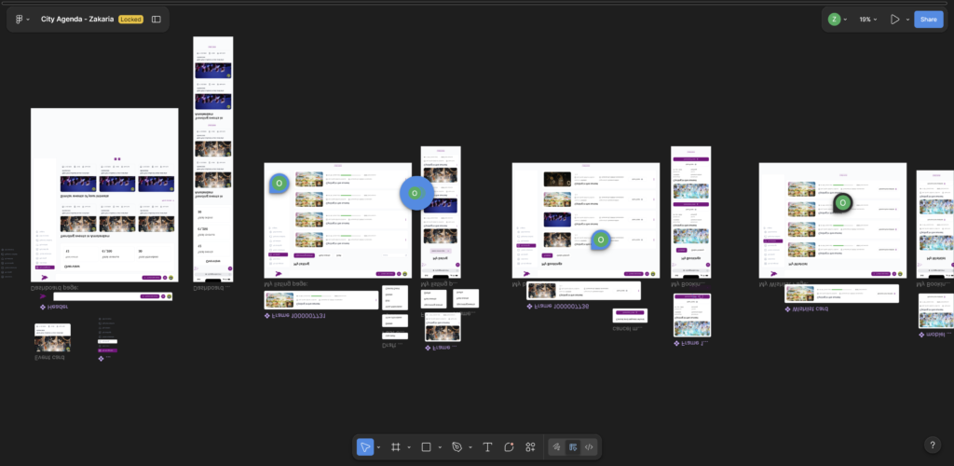
Task: Select the Pen tool
Action: pos(457,447)
